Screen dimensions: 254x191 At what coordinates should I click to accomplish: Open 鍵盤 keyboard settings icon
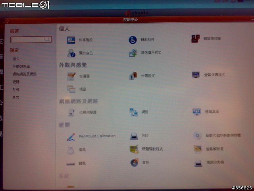click(x=71, y=164)
